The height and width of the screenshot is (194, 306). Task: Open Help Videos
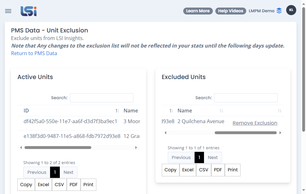point(231,11)
